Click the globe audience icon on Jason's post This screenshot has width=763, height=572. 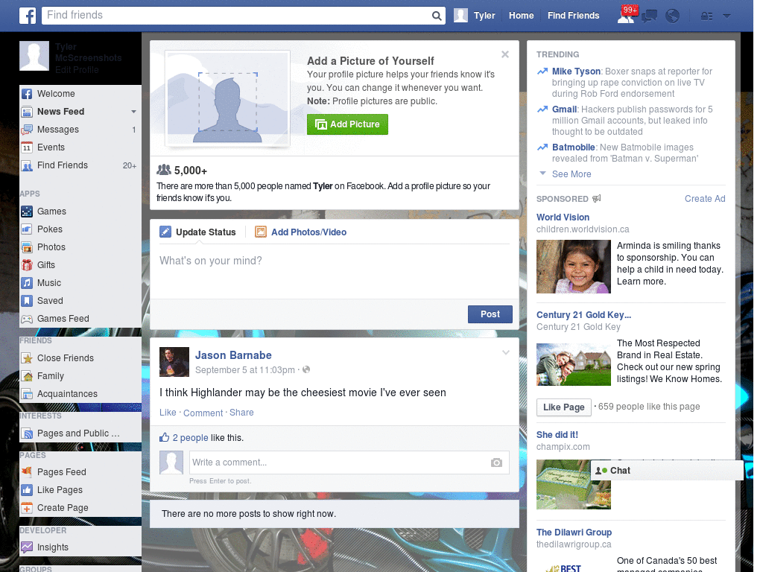306,369
